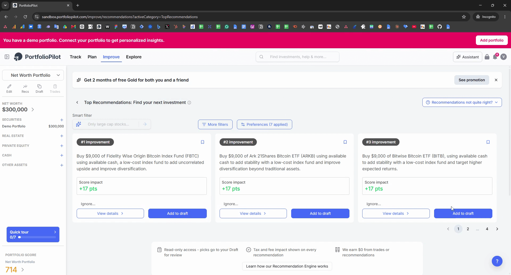Click the Add portfolio button
This screenshot has height=275, width=511.
tap(492, 40)
